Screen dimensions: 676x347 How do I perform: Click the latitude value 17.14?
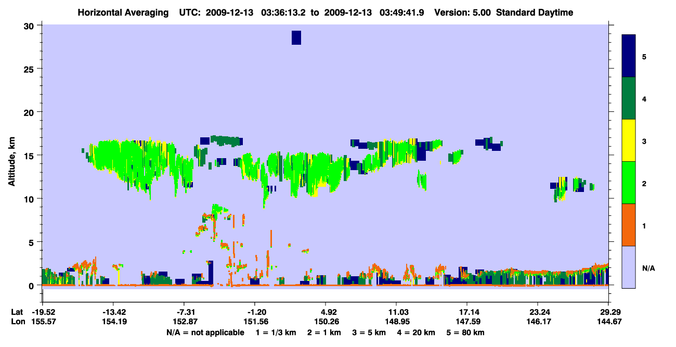click(467, 312)
